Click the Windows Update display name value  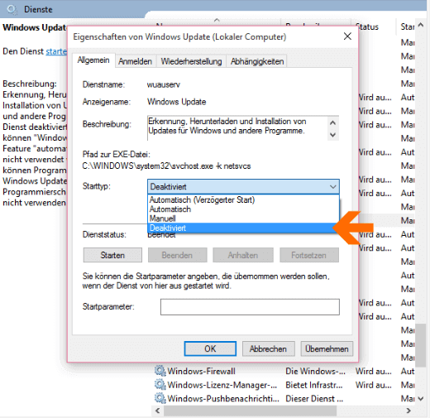click(x=176, y=102)
